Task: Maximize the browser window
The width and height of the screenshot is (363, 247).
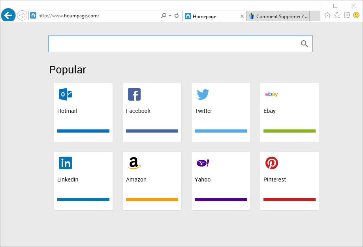Action: (x=335, y=6)
